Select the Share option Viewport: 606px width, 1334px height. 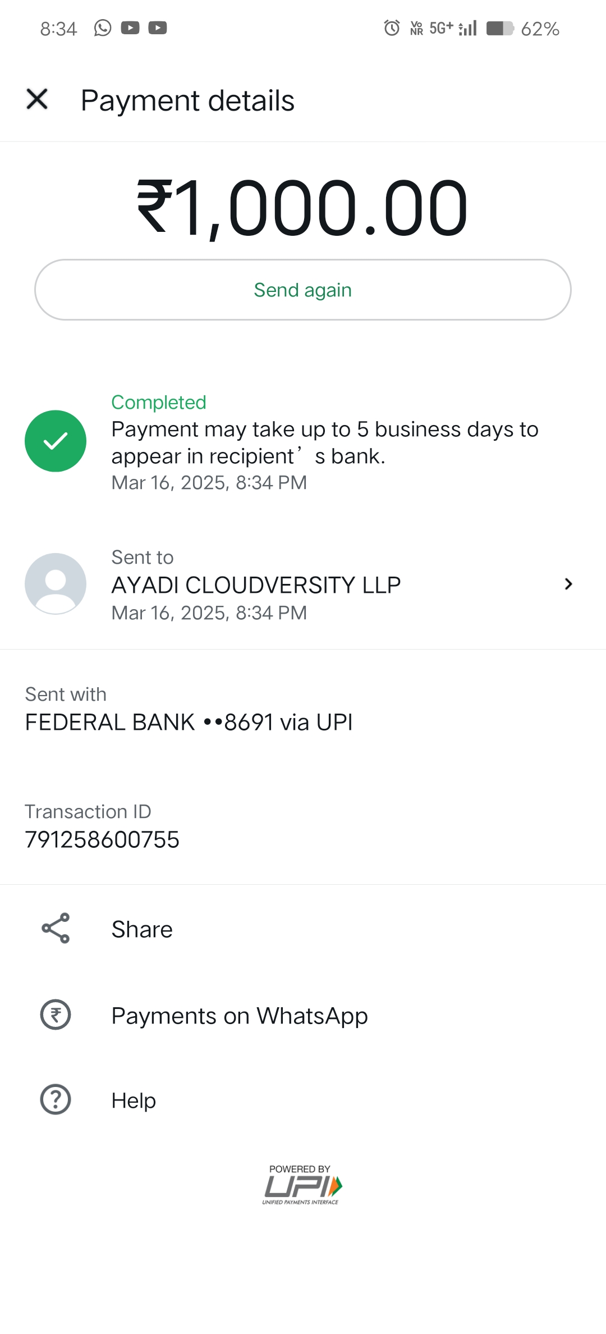click(142, 929)
